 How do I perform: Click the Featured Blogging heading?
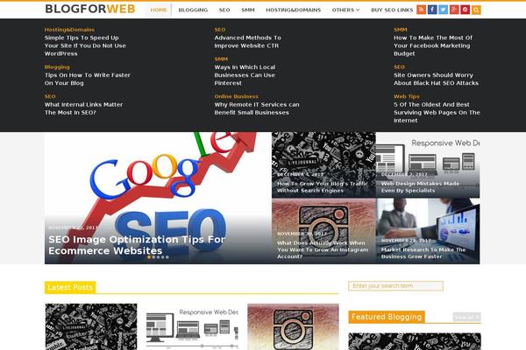387,317
